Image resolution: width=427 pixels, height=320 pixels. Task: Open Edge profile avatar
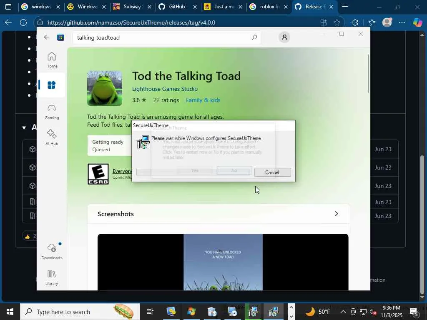387,22
